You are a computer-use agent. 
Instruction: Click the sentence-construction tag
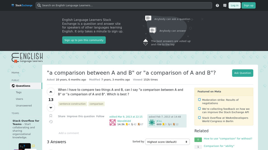pyautogui.click(x=72, y=104)
